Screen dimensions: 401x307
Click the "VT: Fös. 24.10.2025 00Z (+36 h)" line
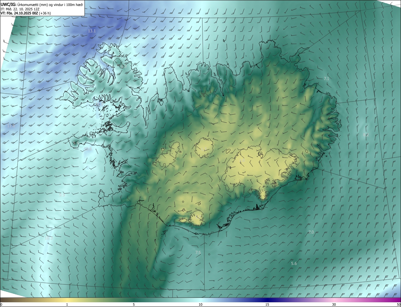click(x=26, y=13)
